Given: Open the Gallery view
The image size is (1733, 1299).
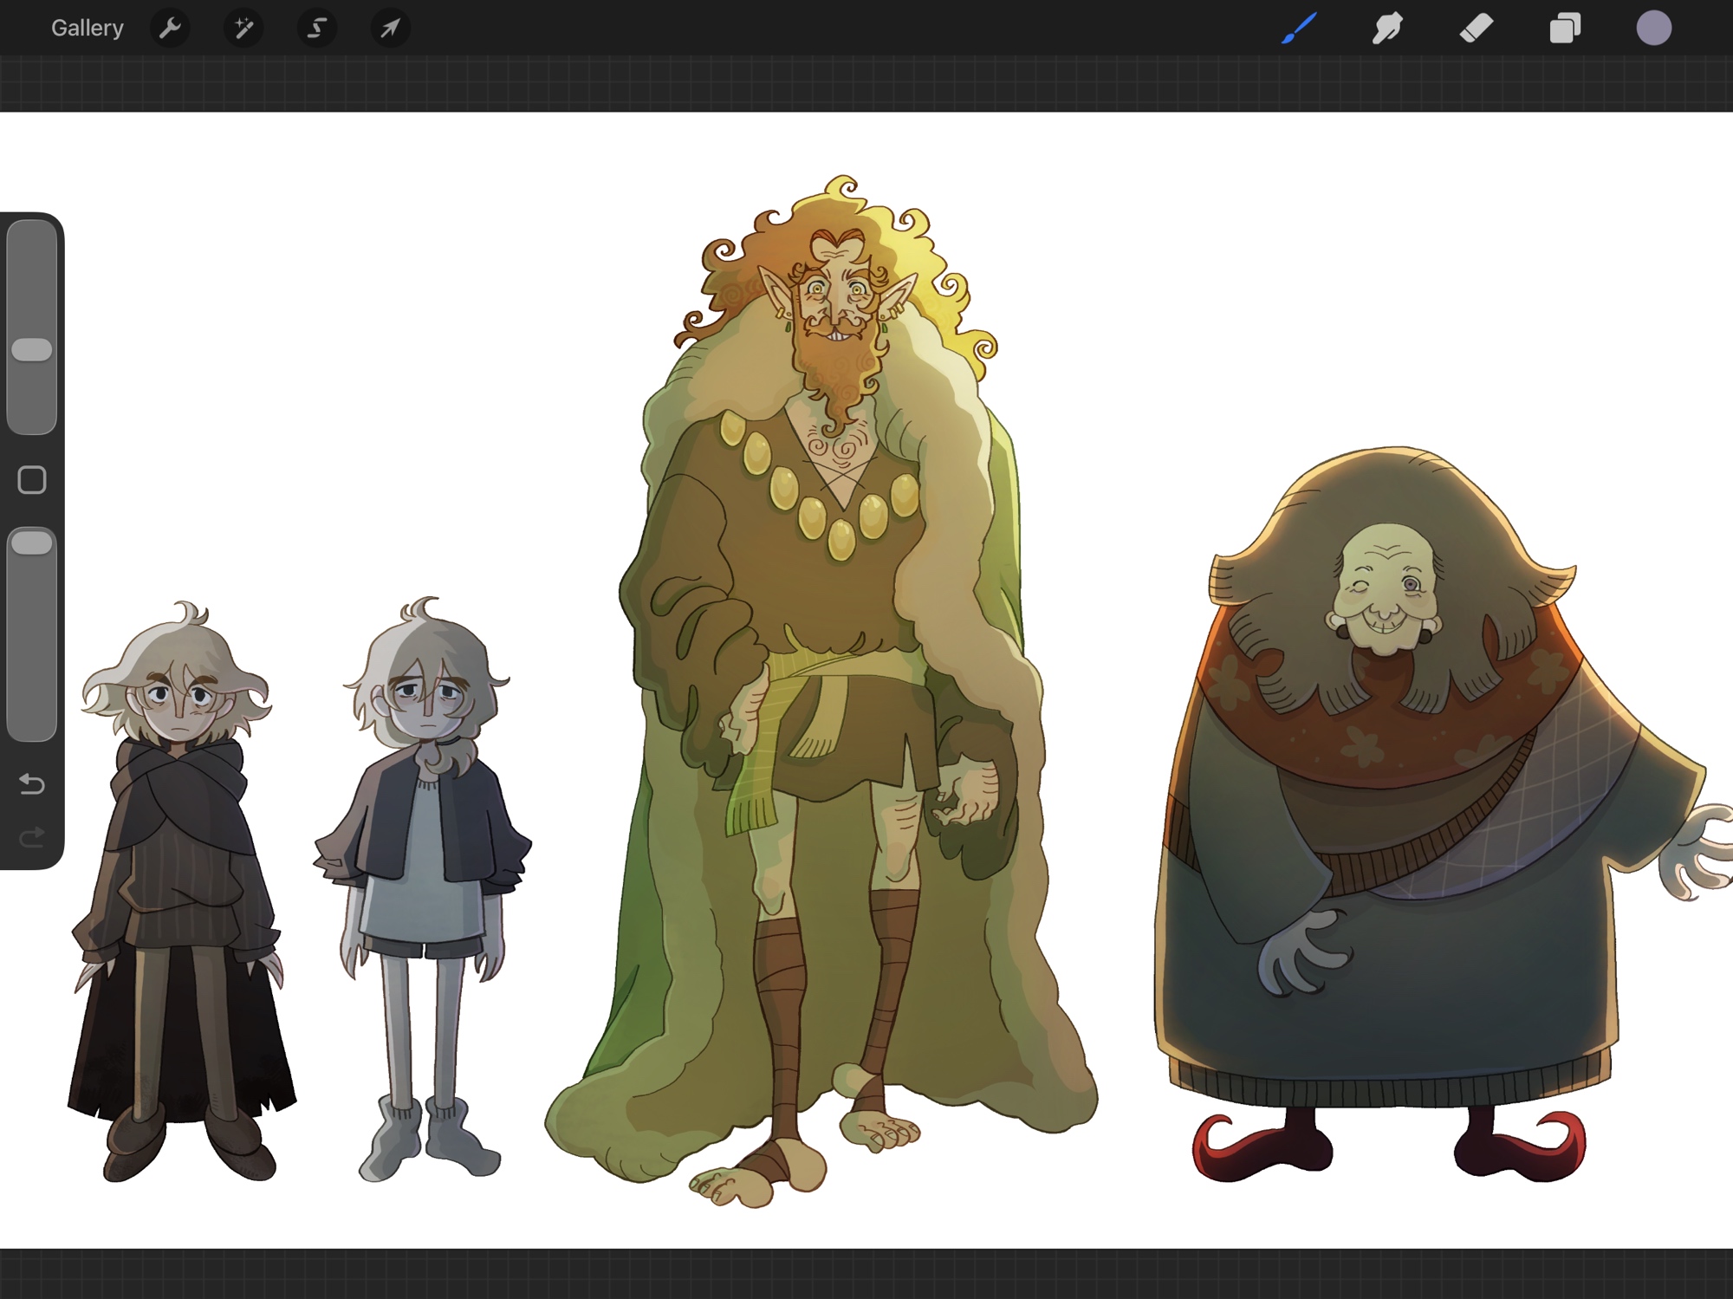Looking at the screenshot, I should point(87,29).
